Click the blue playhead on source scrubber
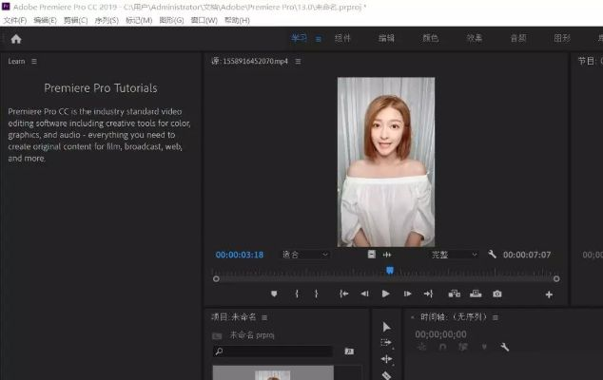Viewport: 603px width, 380px height. tap(389, 271)
